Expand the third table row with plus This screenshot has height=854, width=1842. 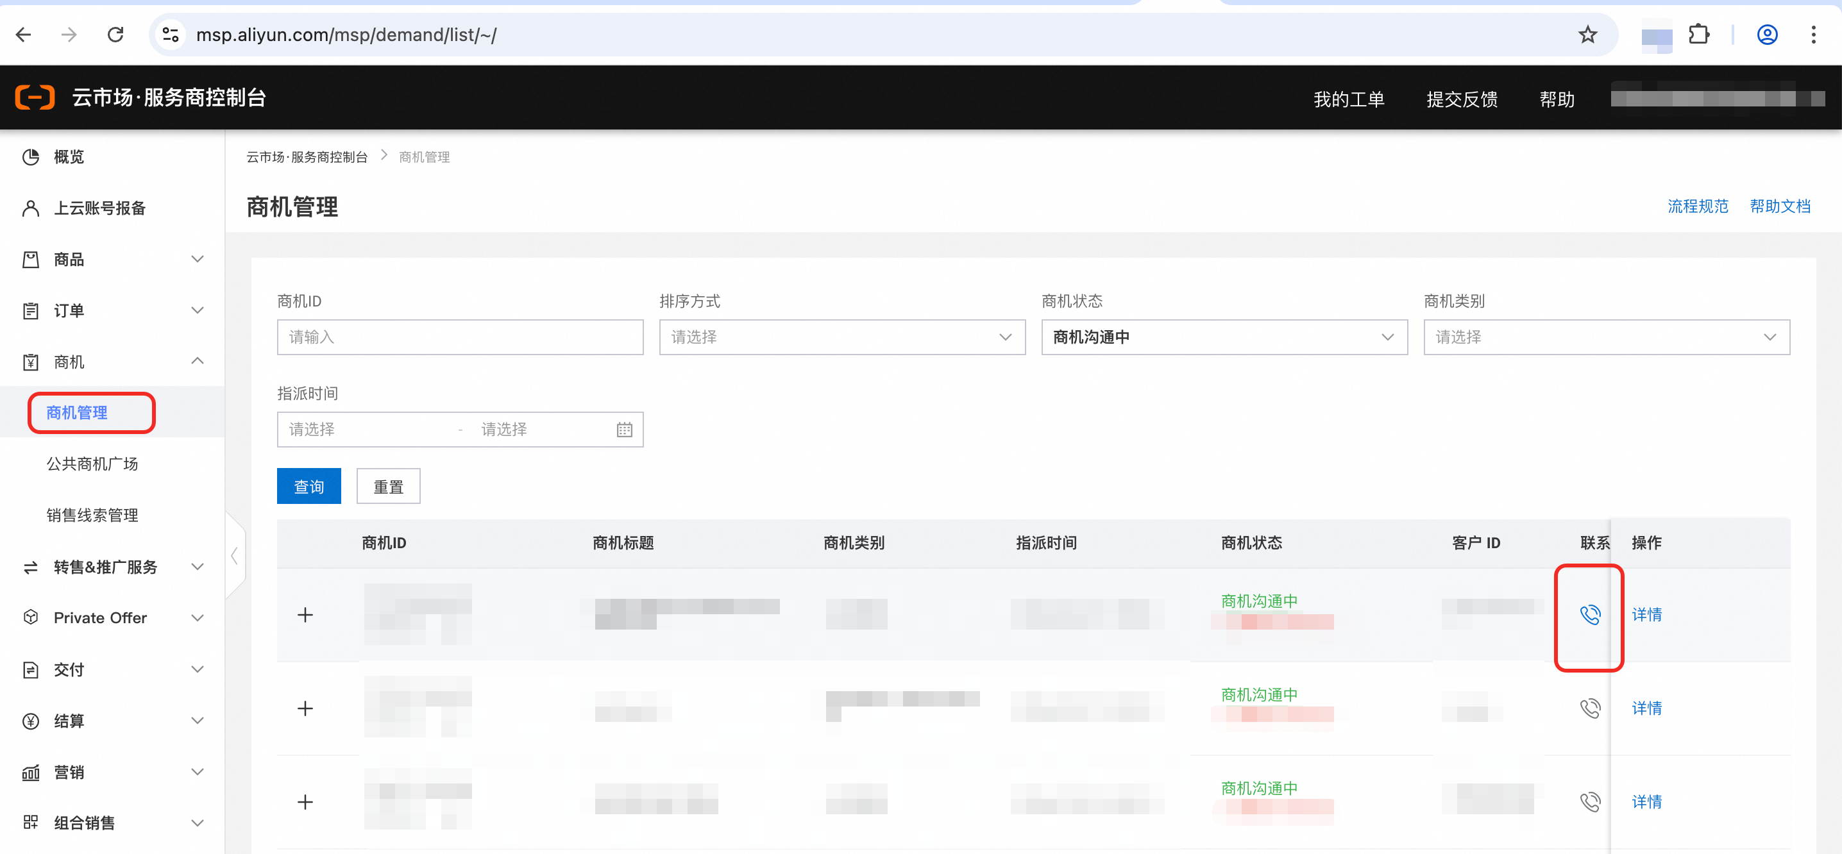[x=305, y=802]
